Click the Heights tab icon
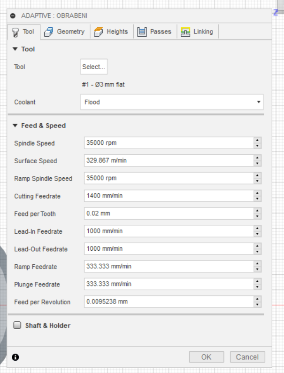Image resolution: width=284 pixels, height=373 pixels. click(x=98, y=32)
